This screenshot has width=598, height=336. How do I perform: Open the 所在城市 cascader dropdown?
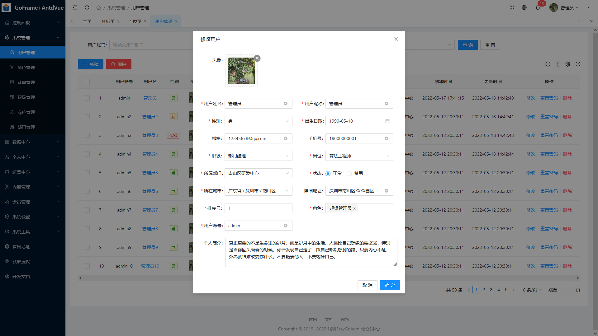(258, 191)
